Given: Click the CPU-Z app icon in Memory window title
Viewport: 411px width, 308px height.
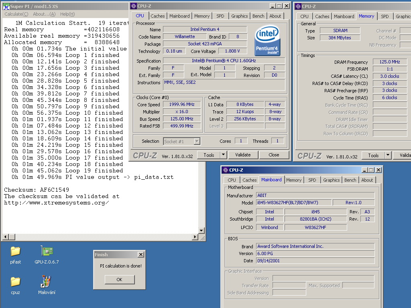Looking at the screenshot, I should pyautogui.click(x=298, y=6).
